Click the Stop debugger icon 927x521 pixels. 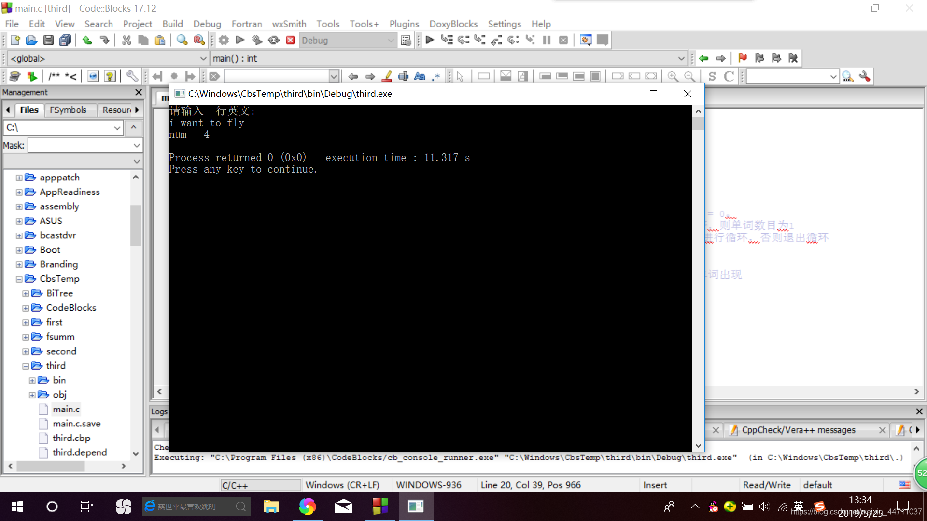563,40
